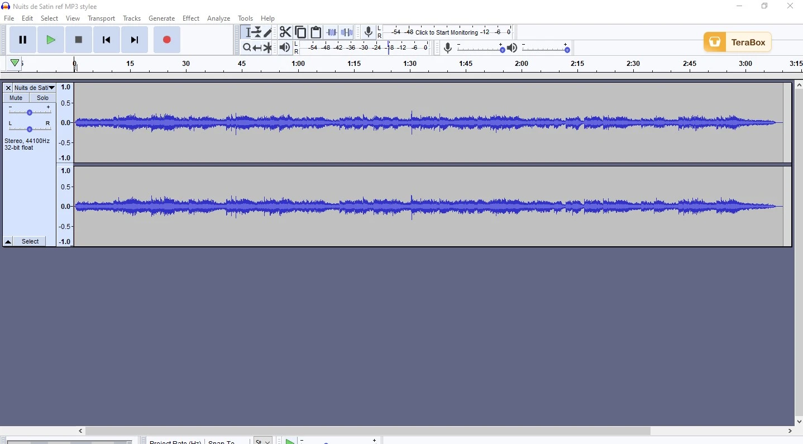
Task: Open the Analyze menu
Action: pyautogui.click(x=219, y=18)
